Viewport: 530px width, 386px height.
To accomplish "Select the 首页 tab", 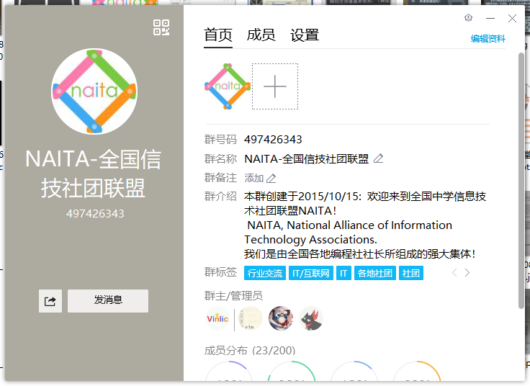I will pyautogui.click(x=218, y=35).
